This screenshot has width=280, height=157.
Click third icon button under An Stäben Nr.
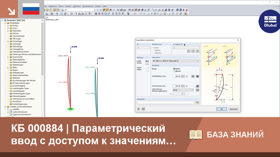[197, 51]
